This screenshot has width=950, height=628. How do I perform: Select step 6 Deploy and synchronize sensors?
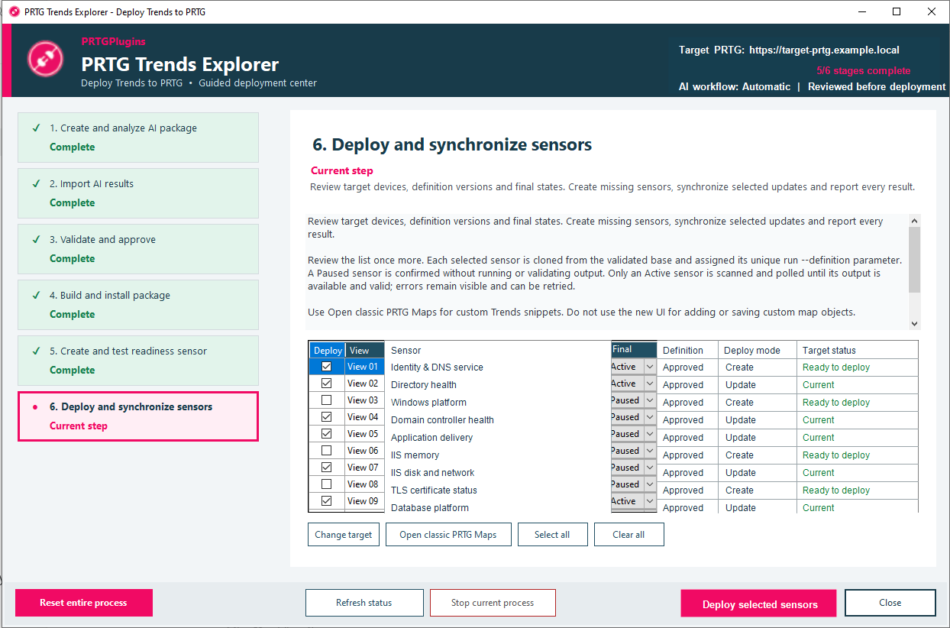coord(138,416)
